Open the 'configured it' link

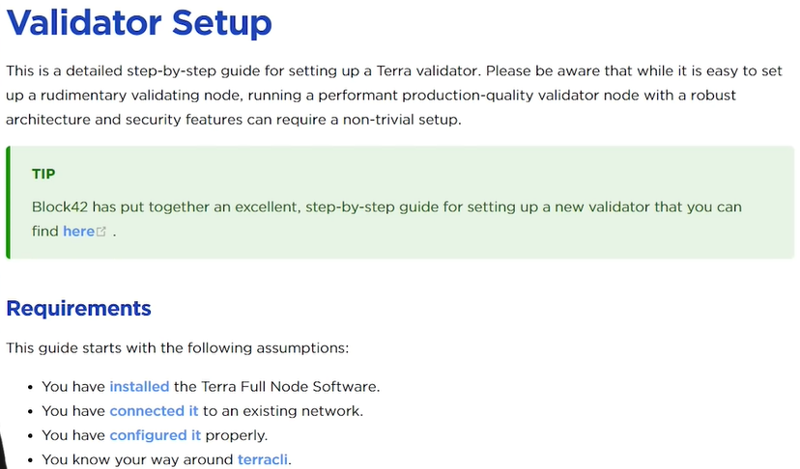pyautogui.click(x=156, y=435)
